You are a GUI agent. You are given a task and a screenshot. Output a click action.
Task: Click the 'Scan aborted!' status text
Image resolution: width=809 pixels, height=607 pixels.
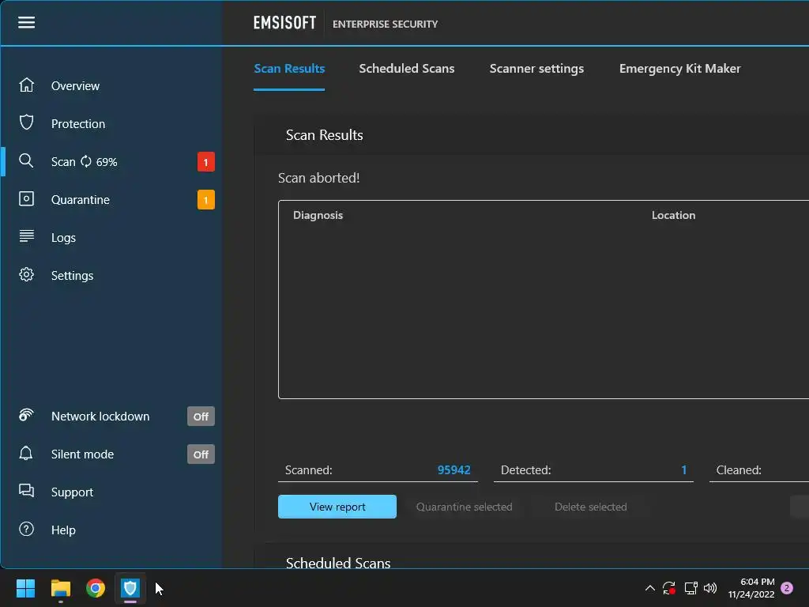319,178
